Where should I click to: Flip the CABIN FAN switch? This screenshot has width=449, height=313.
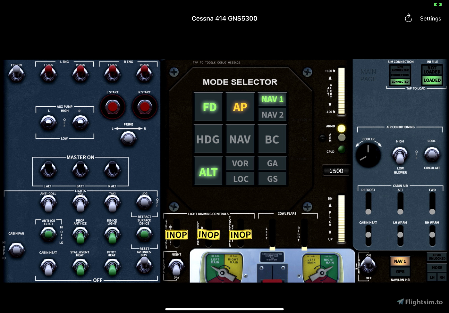pos(16,250)
